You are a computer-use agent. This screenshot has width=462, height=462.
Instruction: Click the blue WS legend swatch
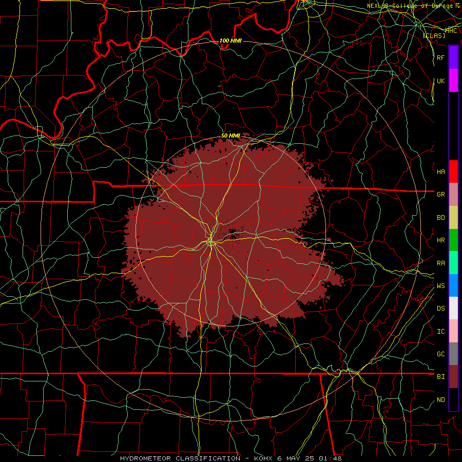pyautogui.click(x=453, y=285)
